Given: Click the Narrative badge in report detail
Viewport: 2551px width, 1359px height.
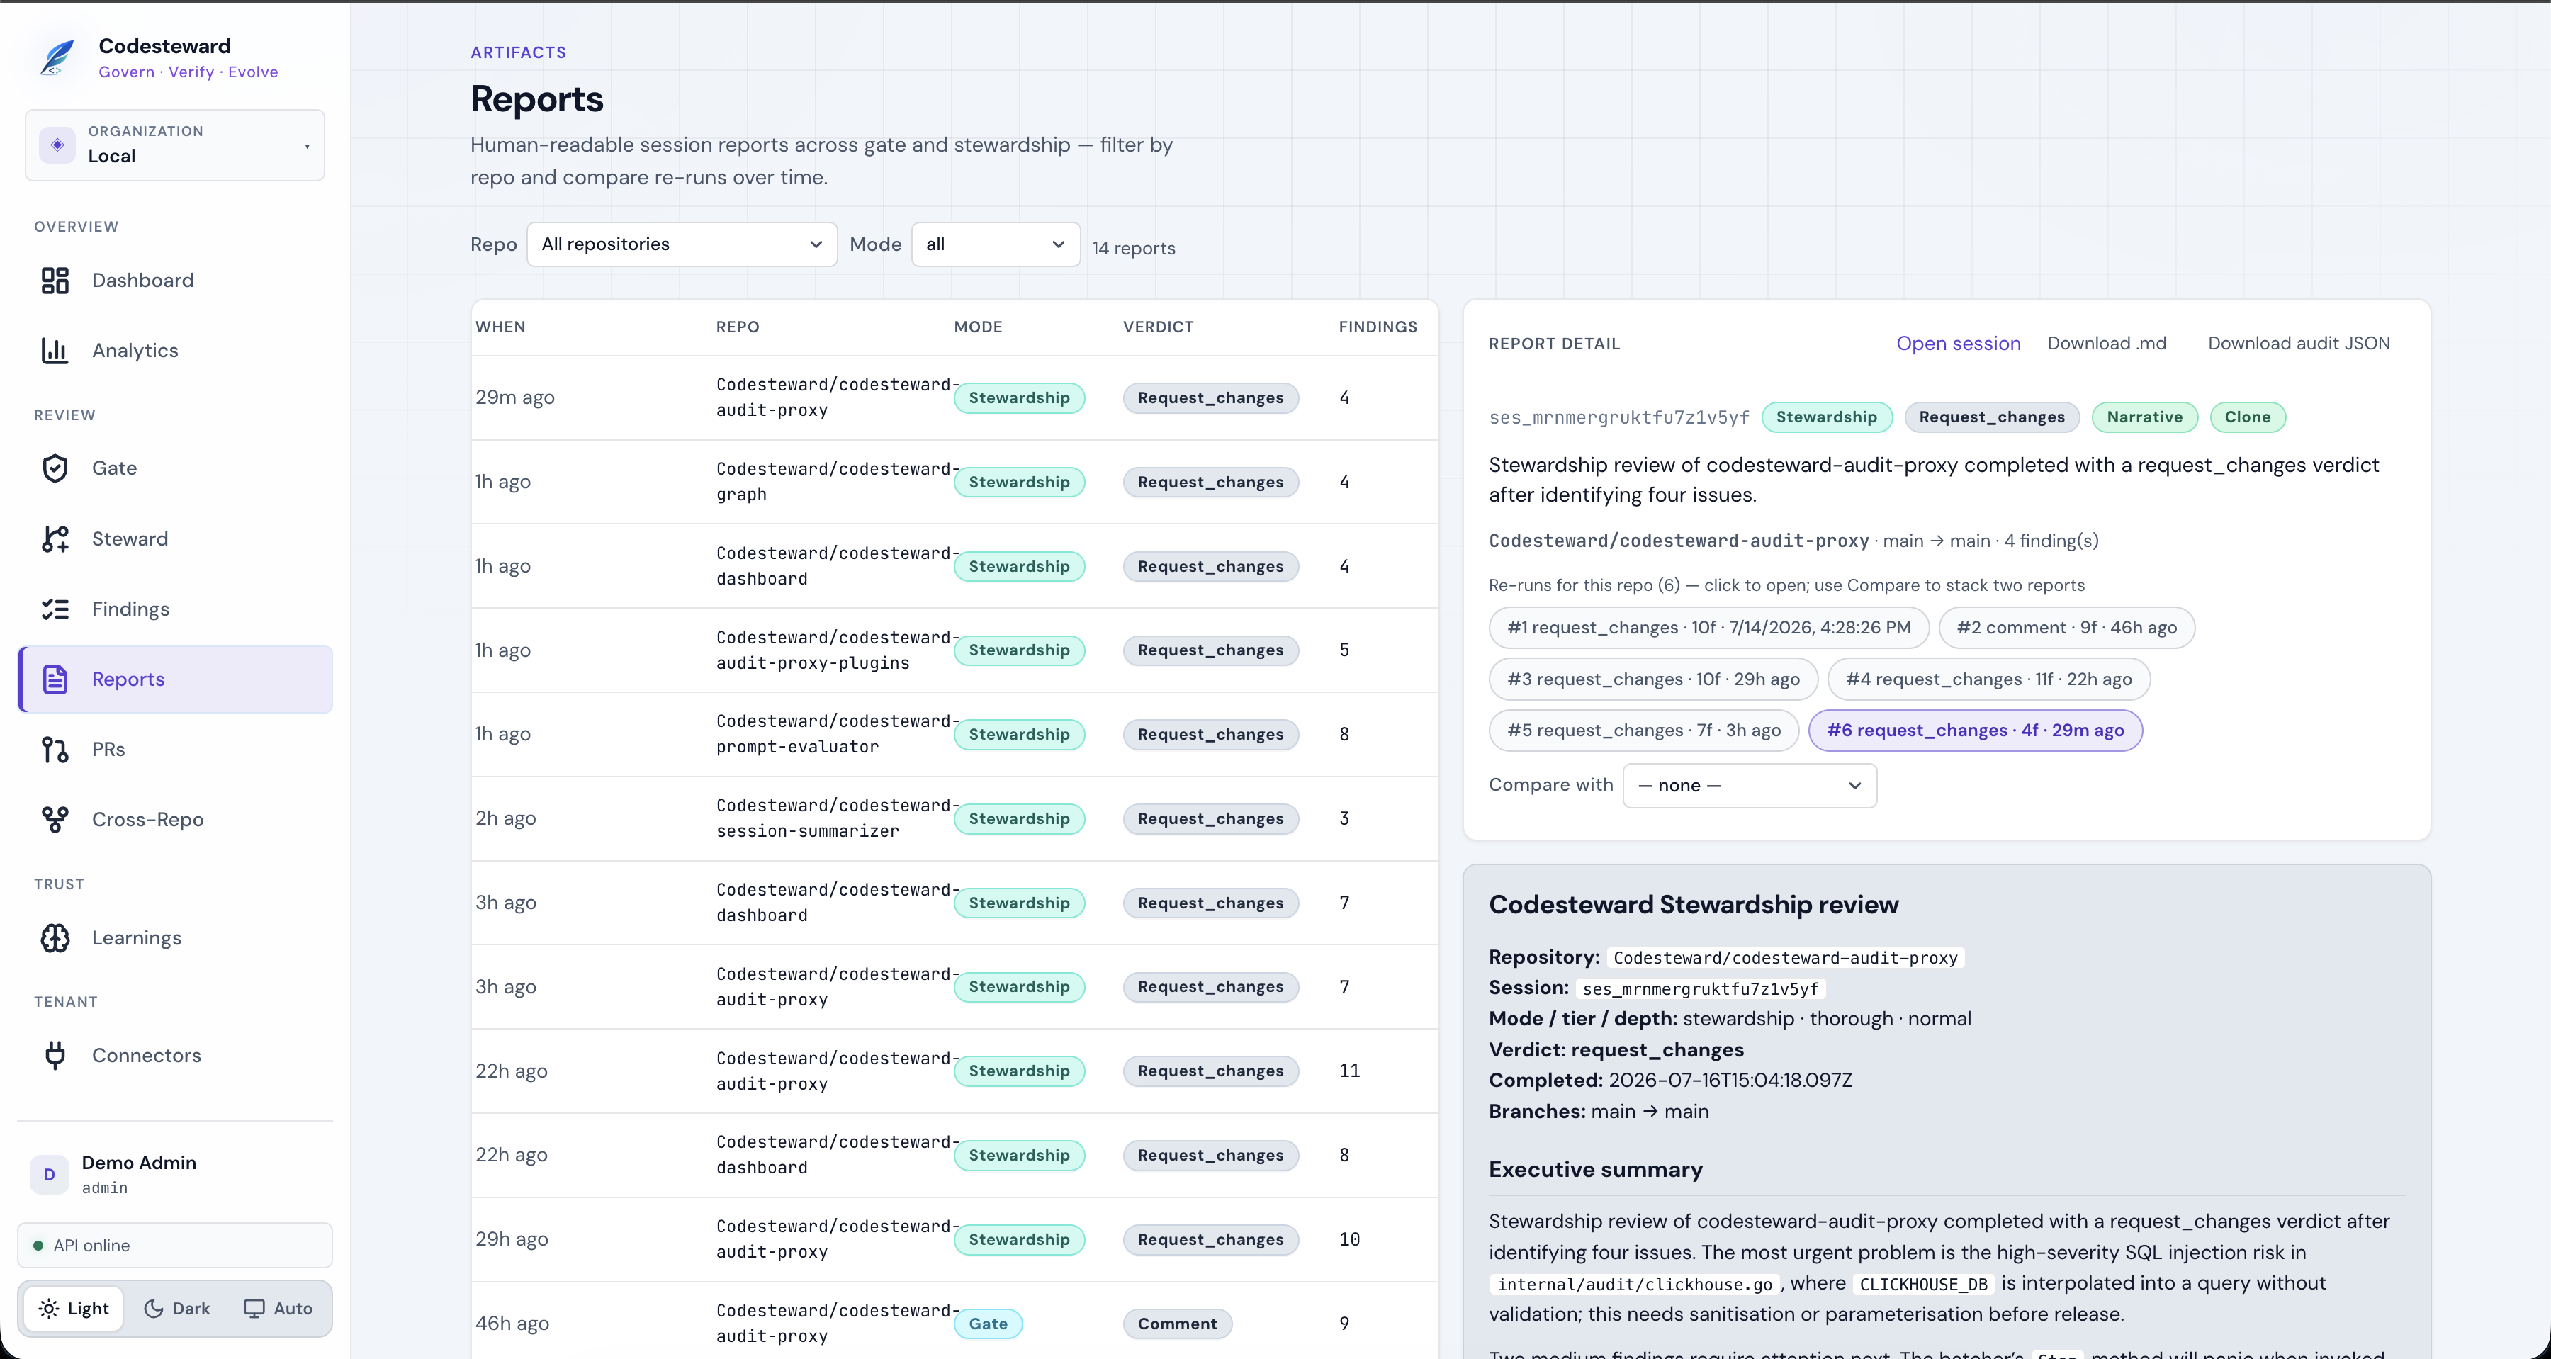Looking at the screenshot, I should point(2144,417).
